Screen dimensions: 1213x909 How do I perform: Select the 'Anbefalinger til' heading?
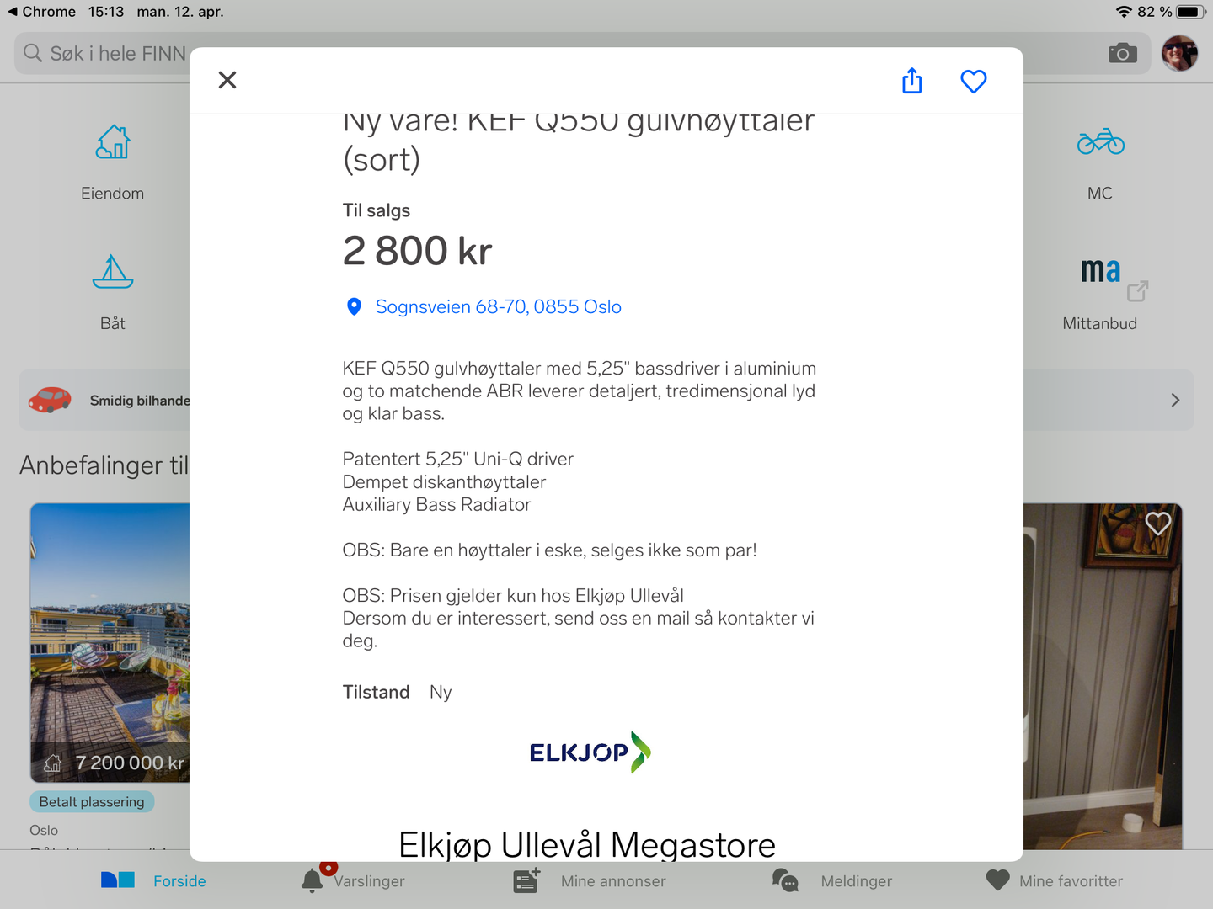pyautogui.click(x=104, y=465)
